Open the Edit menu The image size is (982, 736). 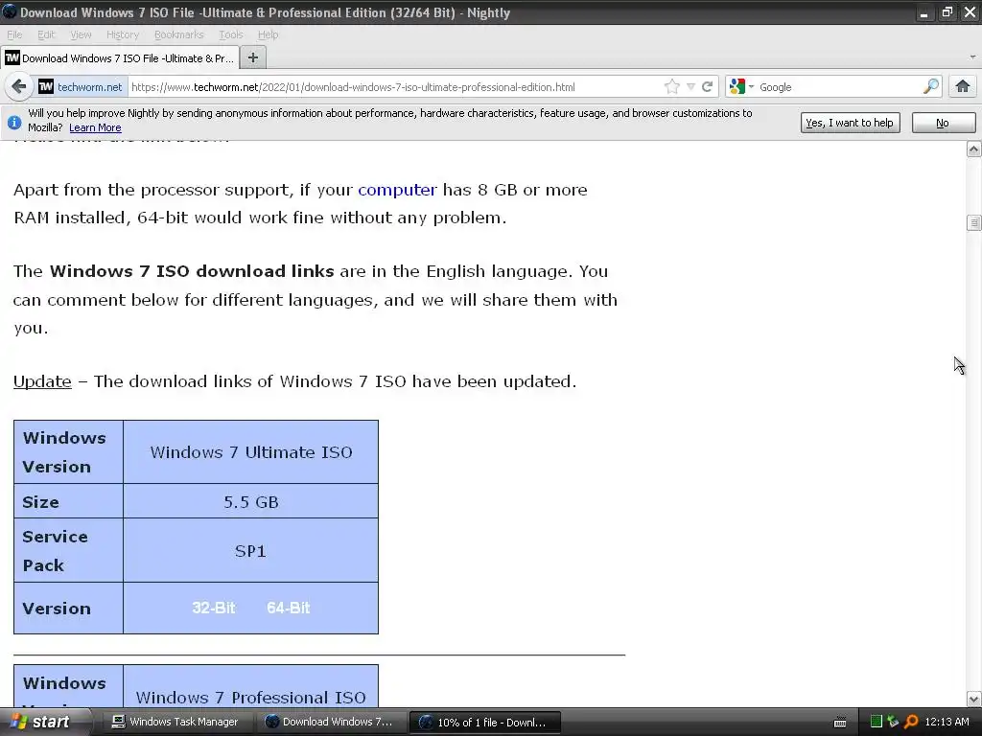click(x=46, y=34)
